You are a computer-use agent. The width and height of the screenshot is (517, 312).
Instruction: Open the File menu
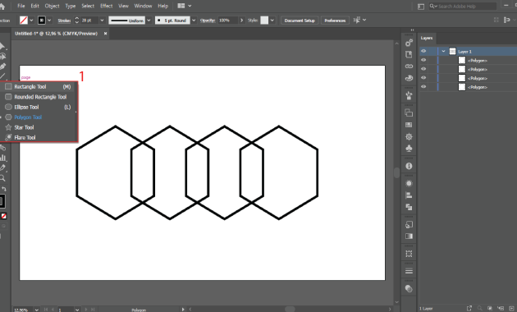21,6
